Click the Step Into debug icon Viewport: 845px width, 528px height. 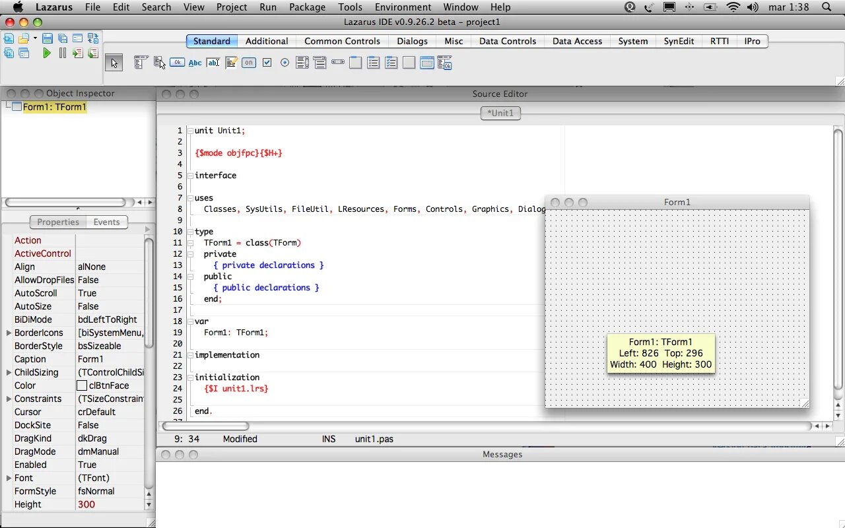78,53
